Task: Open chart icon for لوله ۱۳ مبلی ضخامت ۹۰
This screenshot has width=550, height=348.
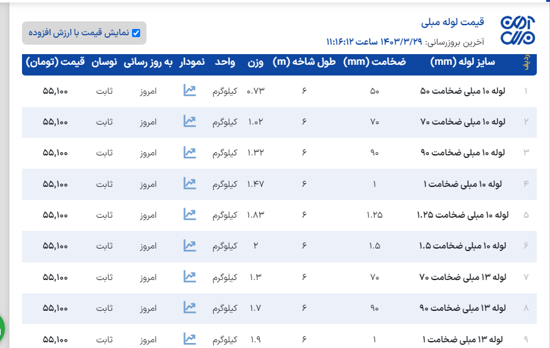Action: [189, 307]
